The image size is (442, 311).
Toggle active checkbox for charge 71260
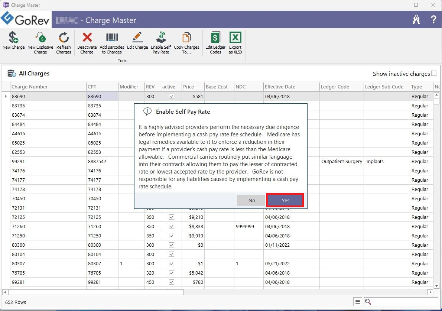[x=171, y=226]
